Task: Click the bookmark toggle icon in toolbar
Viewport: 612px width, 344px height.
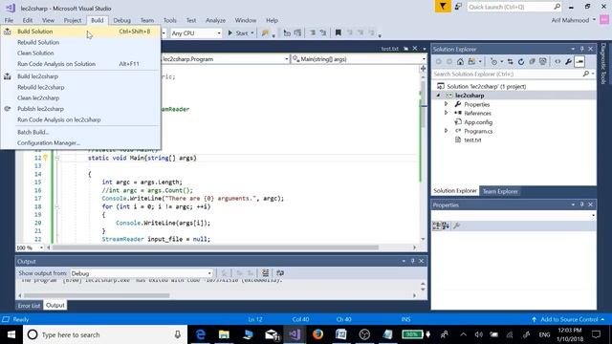Action: pos(338,33)
